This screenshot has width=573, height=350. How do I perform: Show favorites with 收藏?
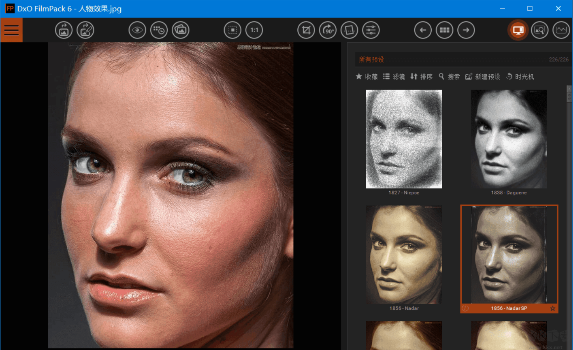(367, 77)
